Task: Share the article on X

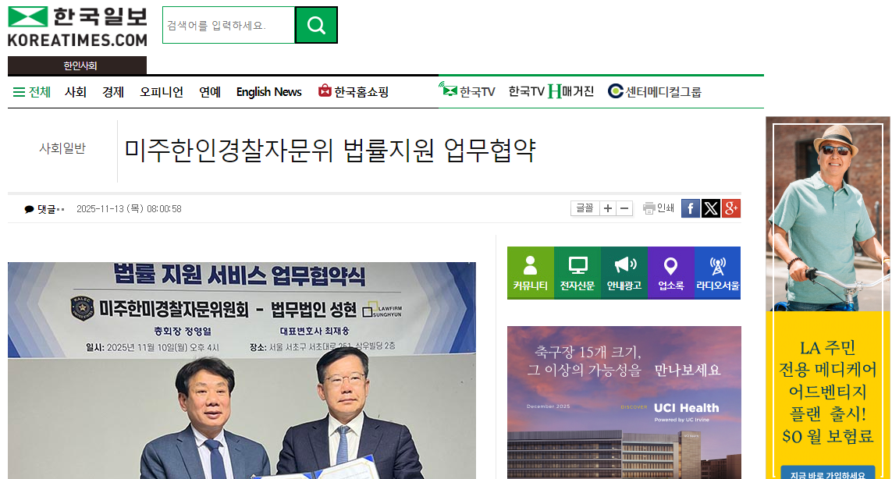Action: [710, 209]
